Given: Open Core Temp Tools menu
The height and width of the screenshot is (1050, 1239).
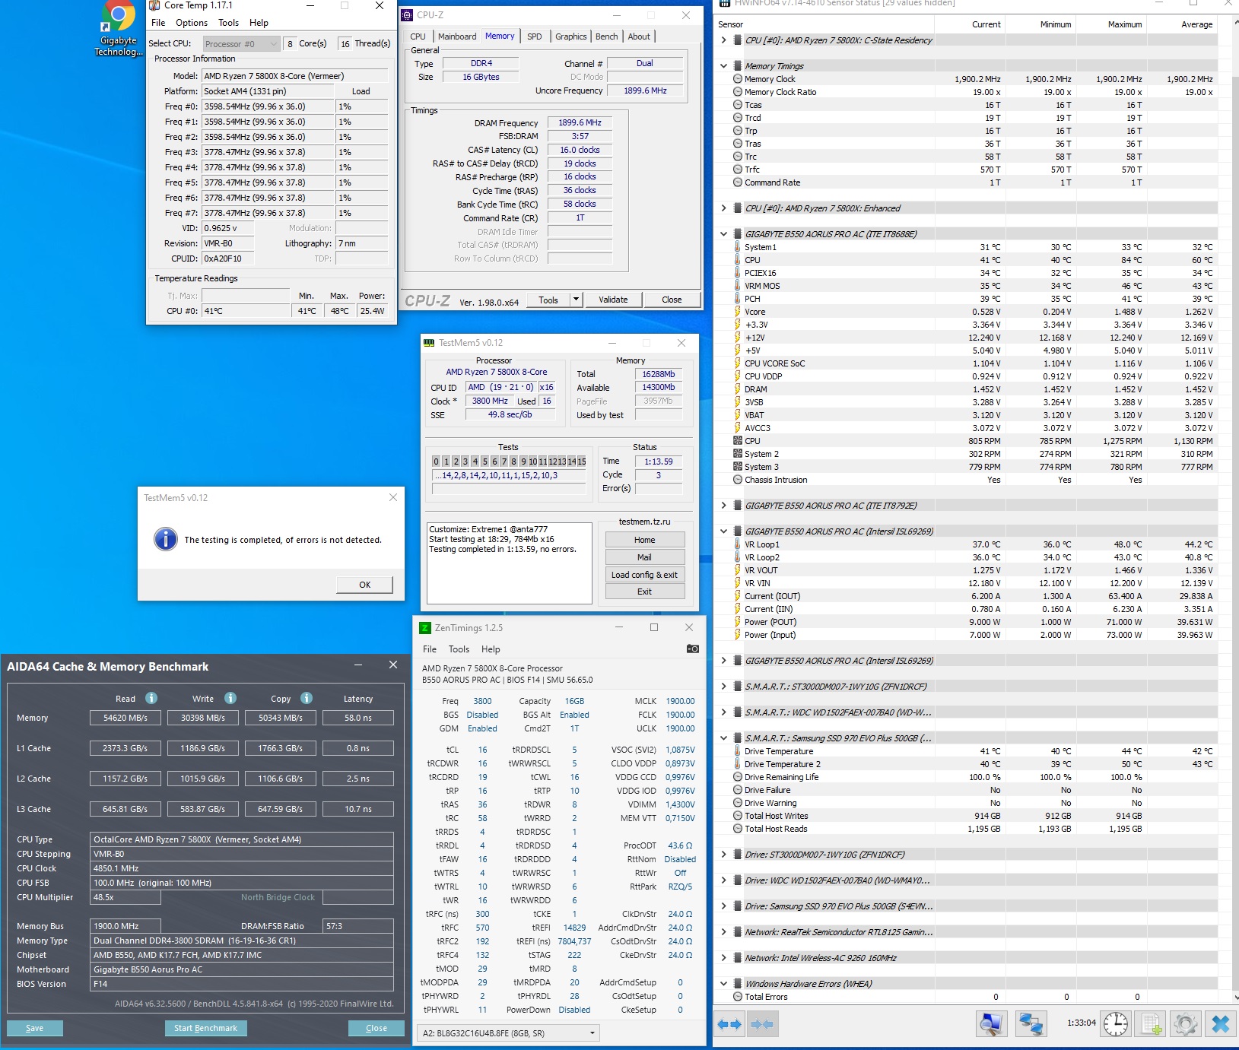Looking at the screenshot, I should tap(229, 23).
